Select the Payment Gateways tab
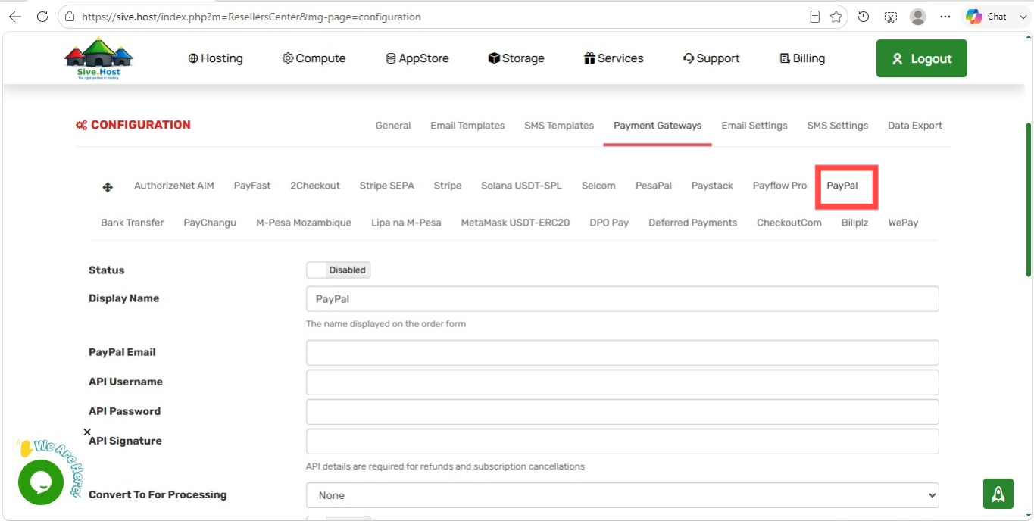Viewport: 1034px width, 521px height. (x=658, y=126)
